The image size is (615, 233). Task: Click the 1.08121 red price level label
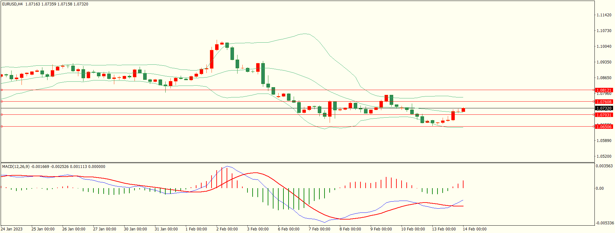pos(604,90)
